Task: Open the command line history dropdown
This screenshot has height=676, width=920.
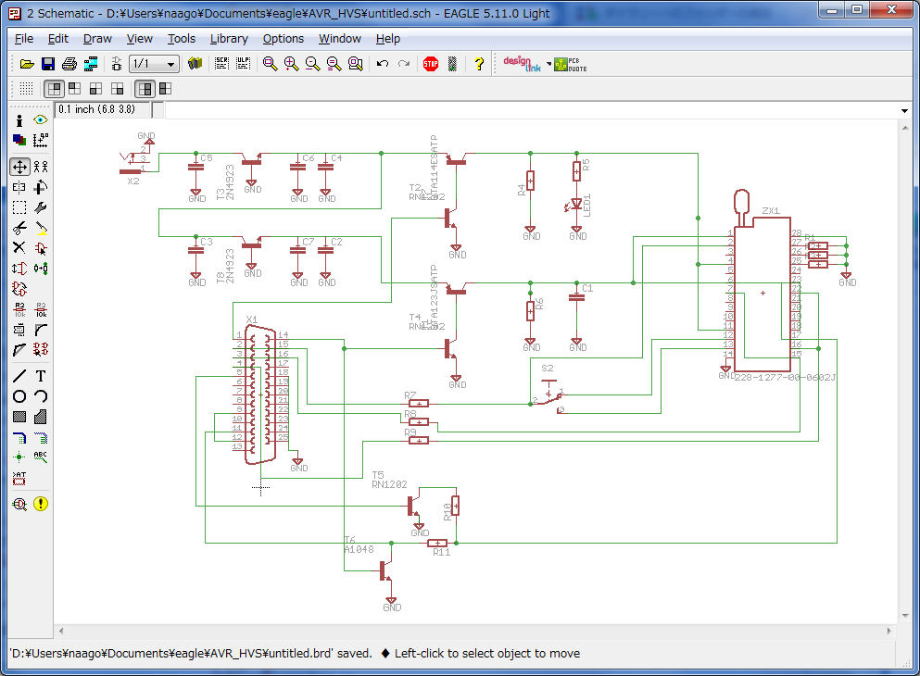Action: 904,110
